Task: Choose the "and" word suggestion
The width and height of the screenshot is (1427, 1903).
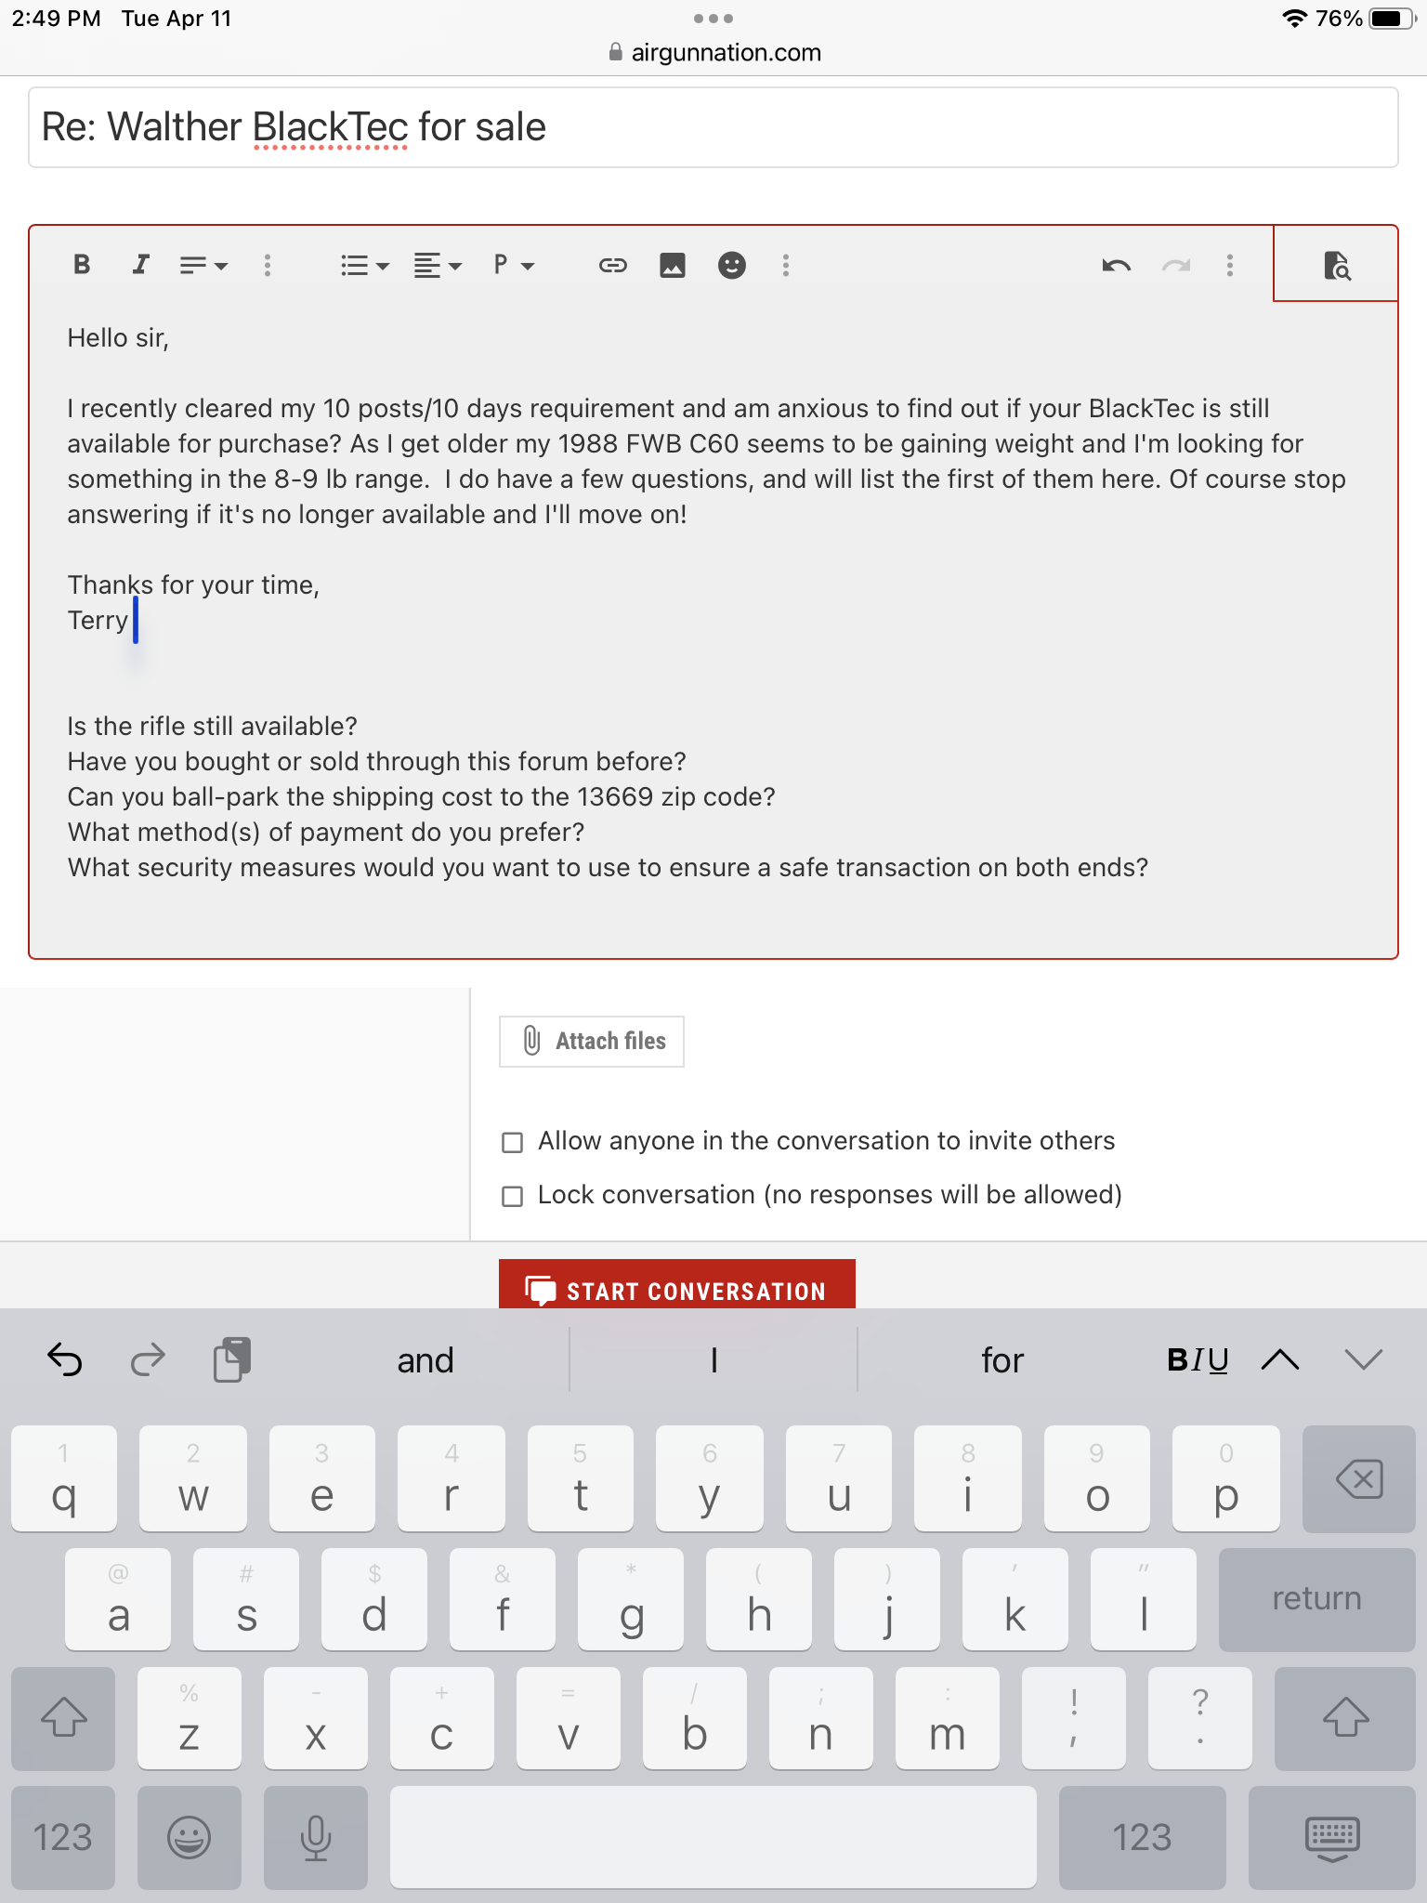Action: (425, 1360)
